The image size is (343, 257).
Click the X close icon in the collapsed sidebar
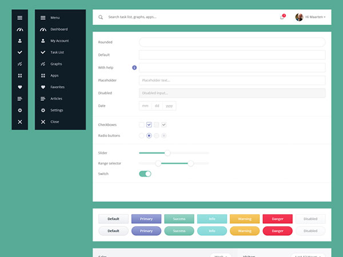19,122
